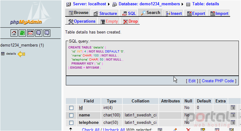Click the 'name' field name in table
The width and height of the screenshot is (241, 131).
[x=84, y=115]
